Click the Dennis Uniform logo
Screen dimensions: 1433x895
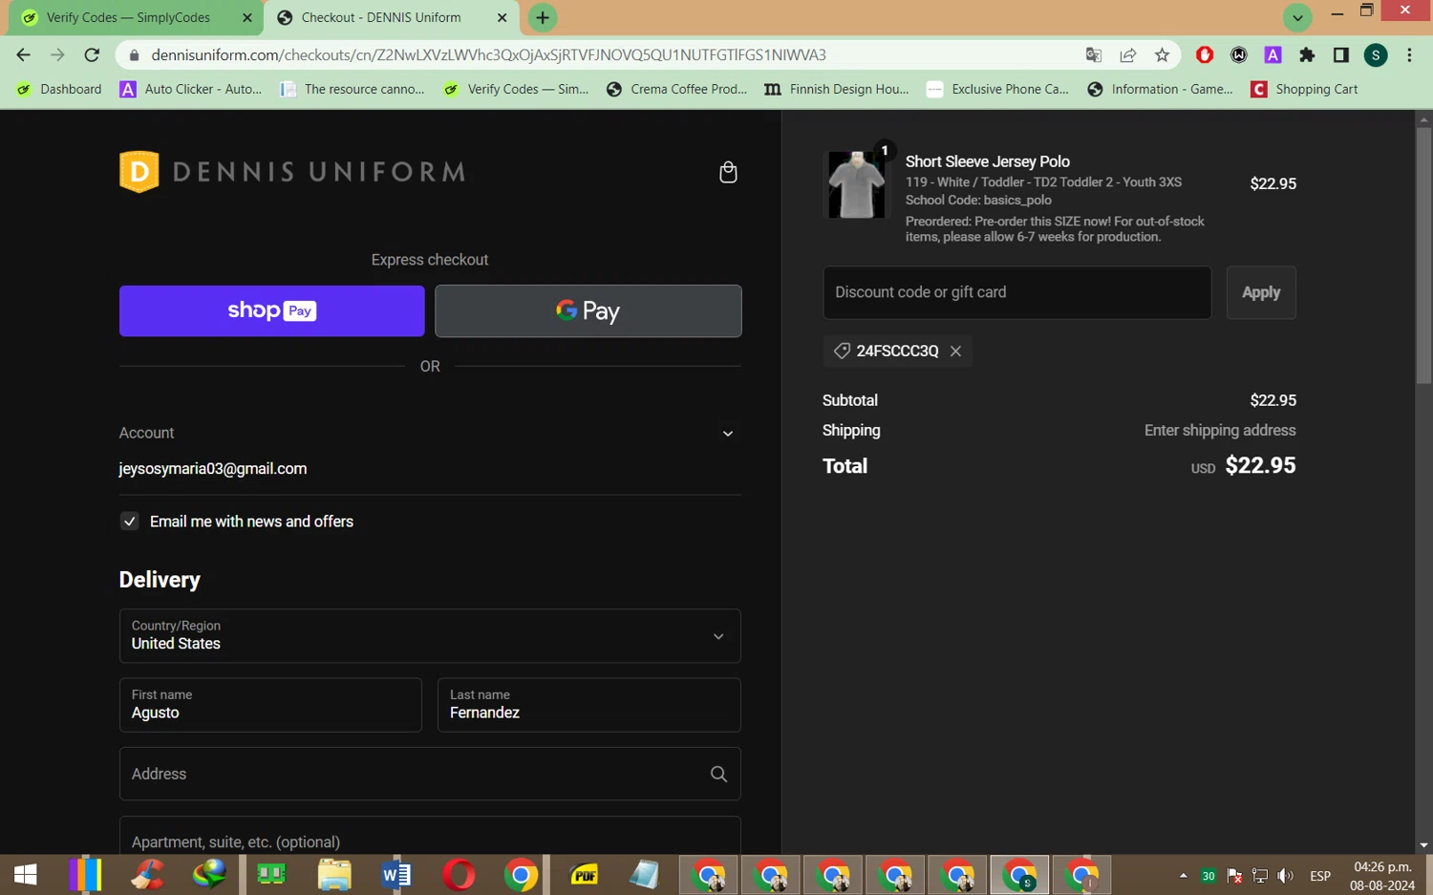click(x=292, y=172)
